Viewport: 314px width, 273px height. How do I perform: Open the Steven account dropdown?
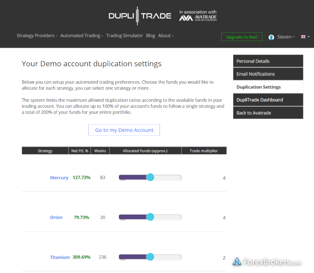click(x=286, y=37)
